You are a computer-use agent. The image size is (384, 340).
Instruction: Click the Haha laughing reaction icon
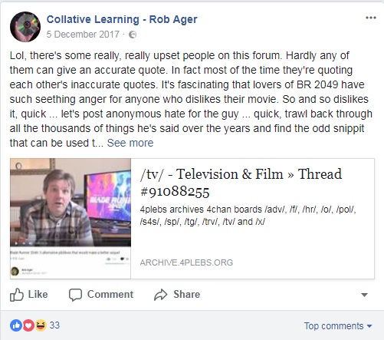tap(41, 325)
